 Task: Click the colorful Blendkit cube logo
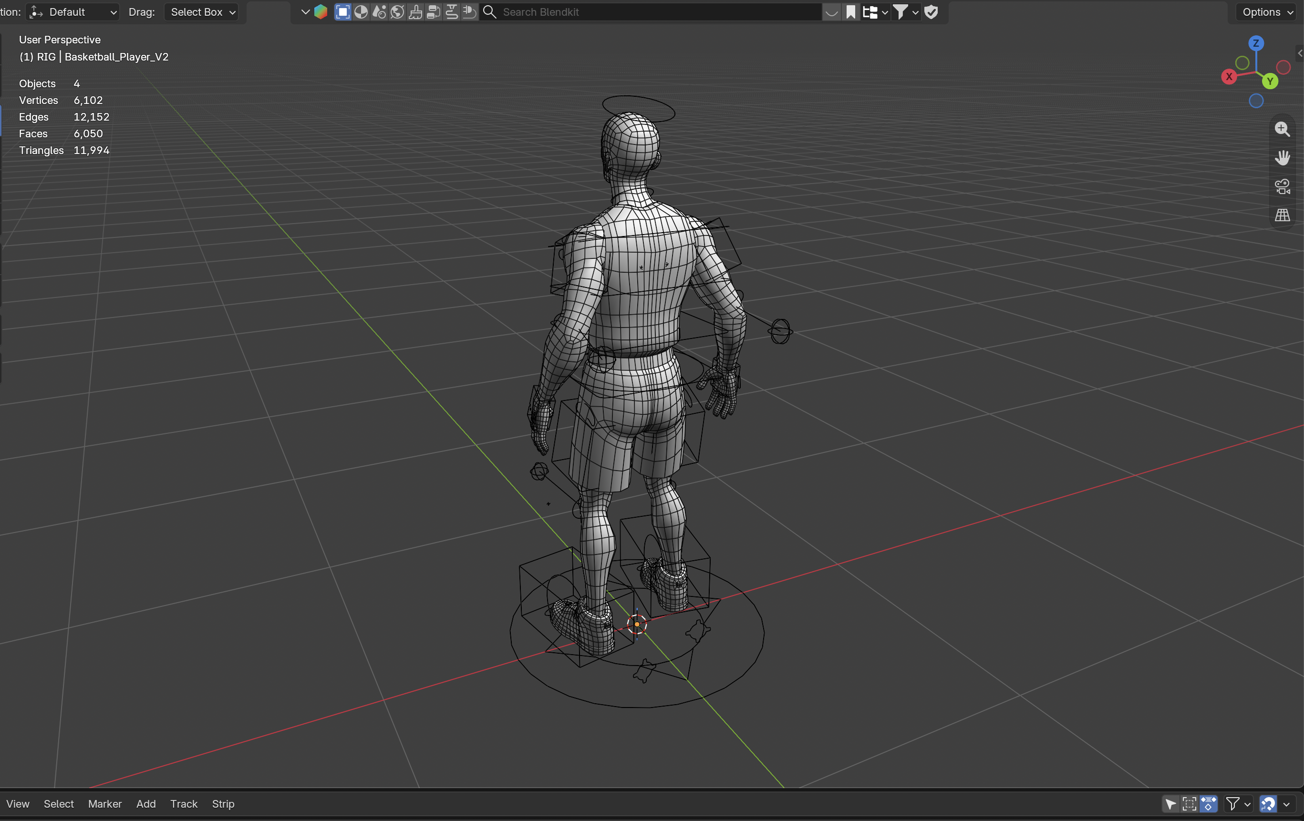[x=321, y=12]
